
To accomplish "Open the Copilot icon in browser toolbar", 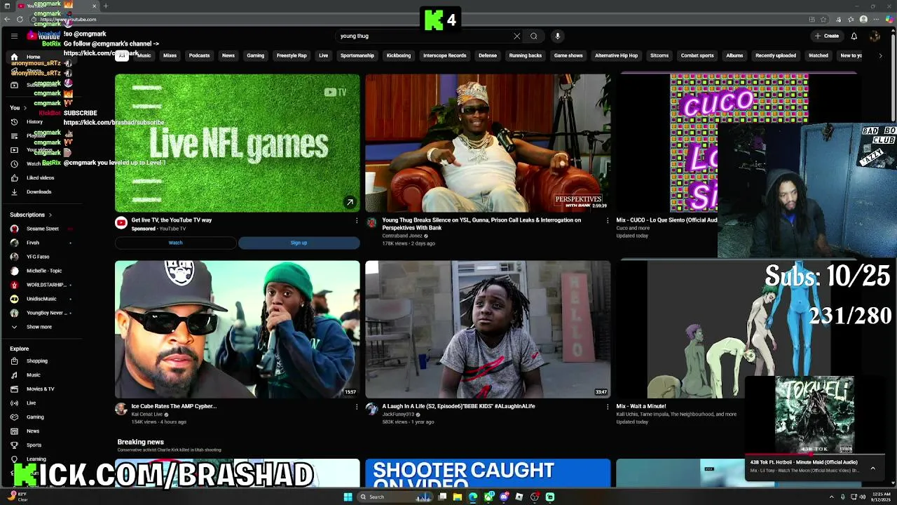I will (889, 20).
